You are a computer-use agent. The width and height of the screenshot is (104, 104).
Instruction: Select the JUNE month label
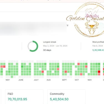point(21,80)
